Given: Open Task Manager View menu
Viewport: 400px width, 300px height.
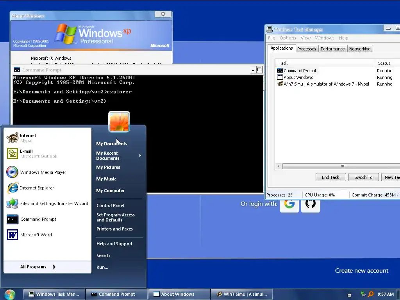Looking at the screenshot, I should pos(305,38).
